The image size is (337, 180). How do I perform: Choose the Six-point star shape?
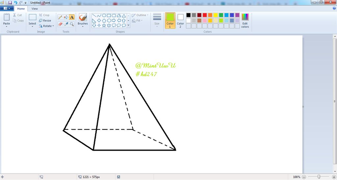pos(109,25)
